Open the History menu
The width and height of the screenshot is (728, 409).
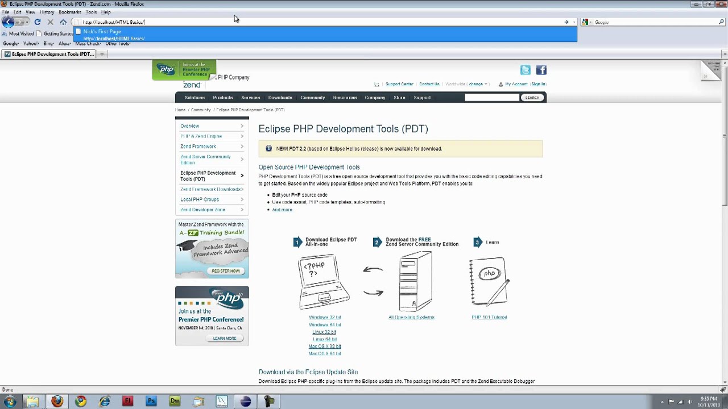point(47,12)
